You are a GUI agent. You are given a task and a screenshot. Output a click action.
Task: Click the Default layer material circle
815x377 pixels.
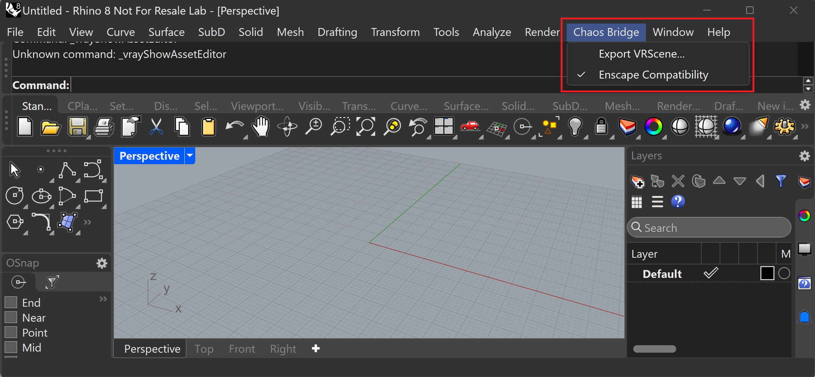pyautogui.click(x=784, y=273)
